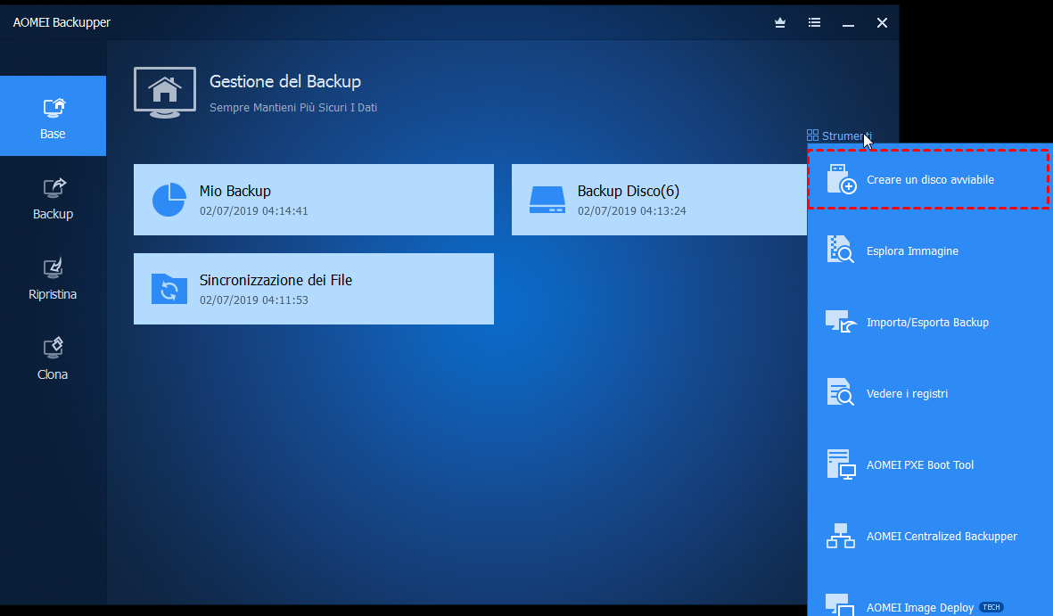Screen dimensions: 1053x616
Task: Open the Backup Disco(6) task tile
Action: click(x=659, y=200)
